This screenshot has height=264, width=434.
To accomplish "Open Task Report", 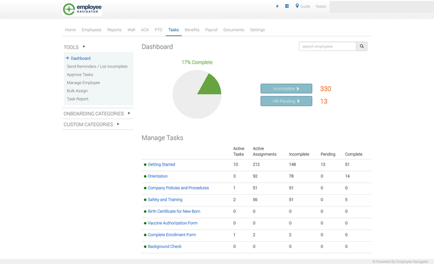I will click(77, 99).
